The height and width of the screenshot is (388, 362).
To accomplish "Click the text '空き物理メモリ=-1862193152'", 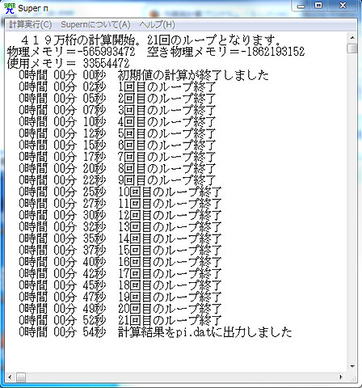I will 225,52.
